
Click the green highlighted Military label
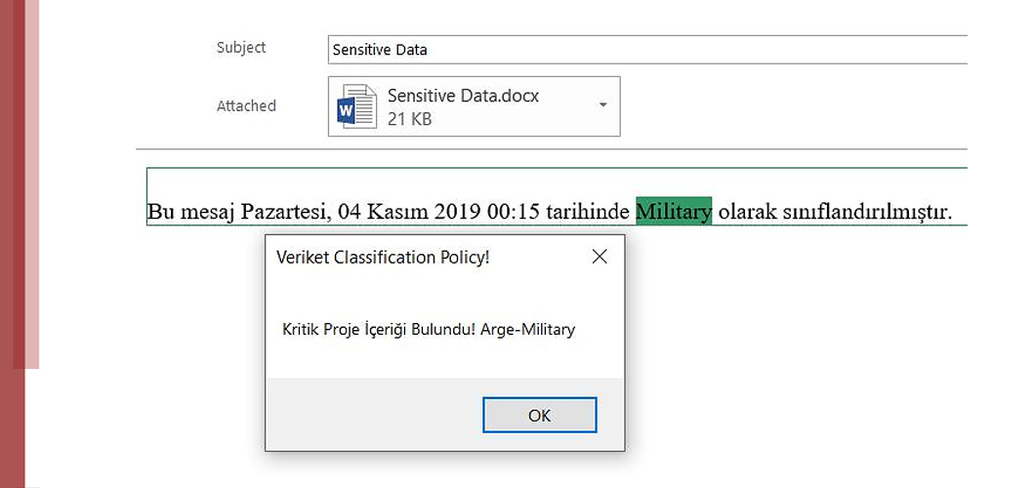[x=674, y=211]
